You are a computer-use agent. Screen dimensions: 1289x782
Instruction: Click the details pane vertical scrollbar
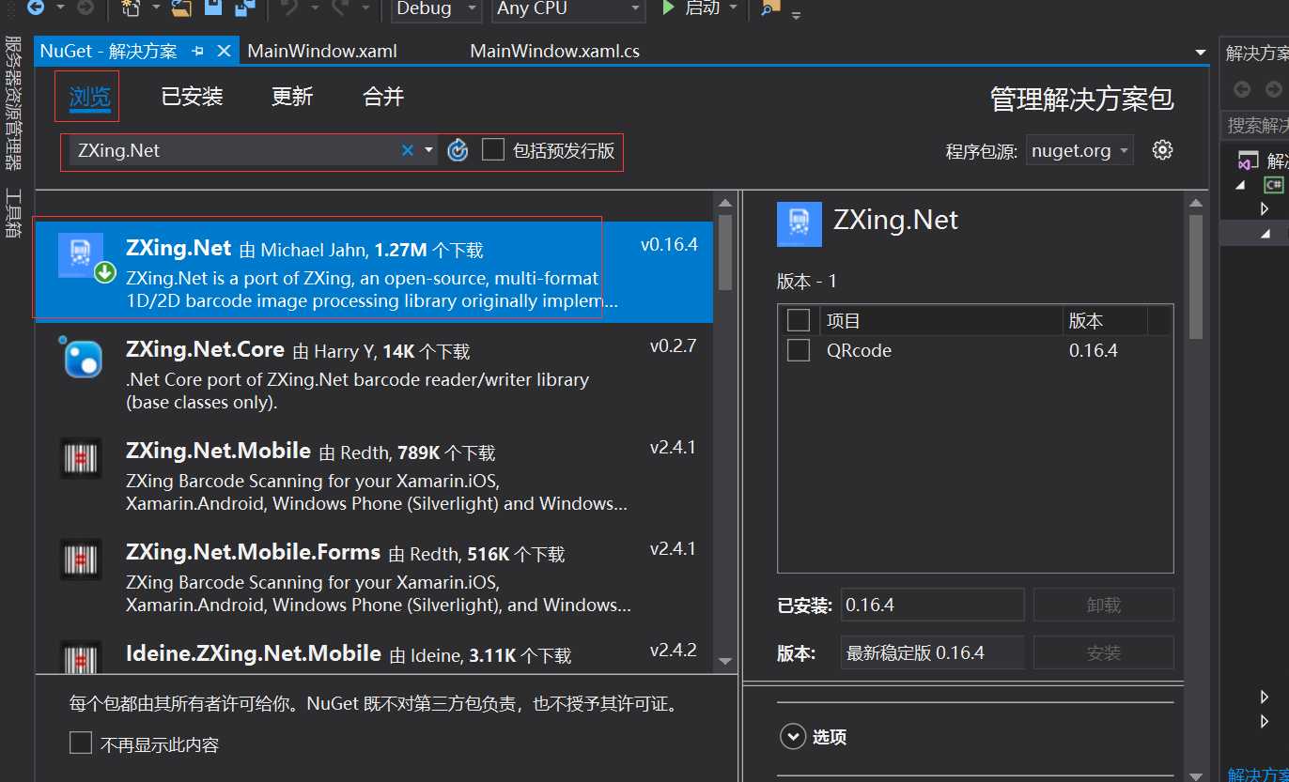[x=1195, y=276]
